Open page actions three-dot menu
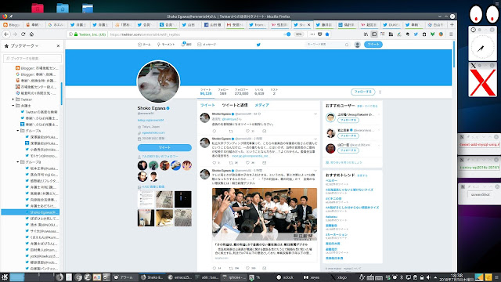Image resolution: width=501 pixels, height=282 pixels. (312, 34)
